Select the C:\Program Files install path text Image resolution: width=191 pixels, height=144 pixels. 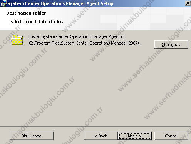(x=84, y=43)
